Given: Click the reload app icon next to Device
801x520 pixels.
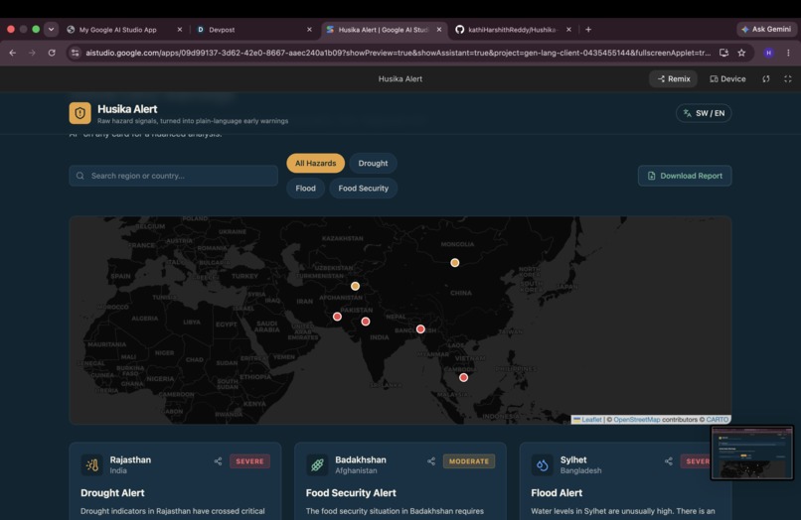Looking at the screenshot, I should (766, 79).
